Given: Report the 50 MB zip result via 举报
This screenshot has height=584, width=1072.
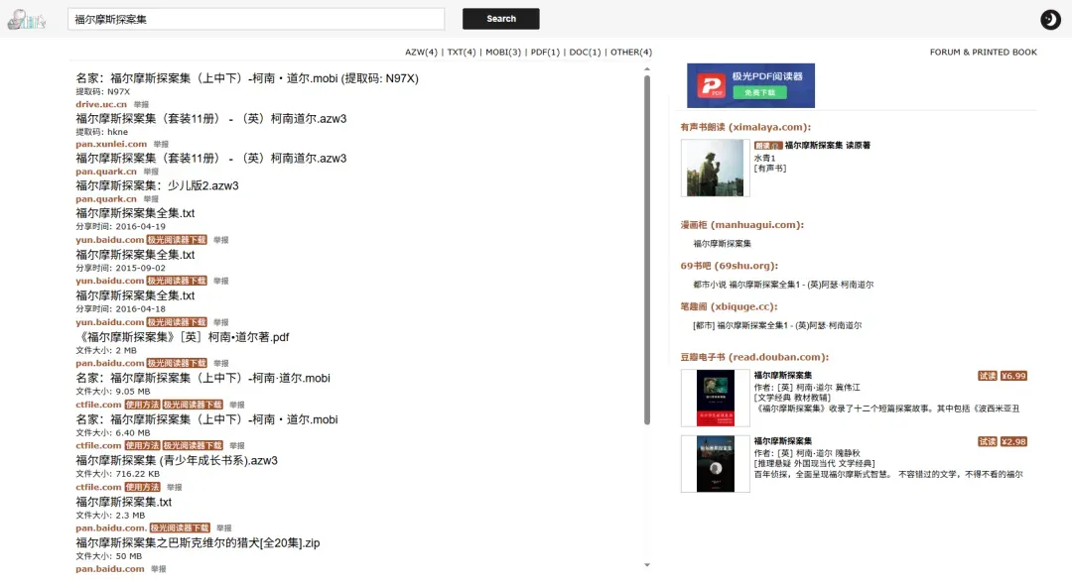Looking at the screenshot, I should [x=159, y=569].
